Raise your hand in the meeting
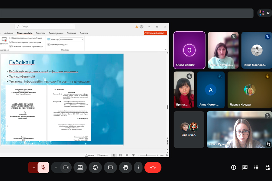 (125, 167)
